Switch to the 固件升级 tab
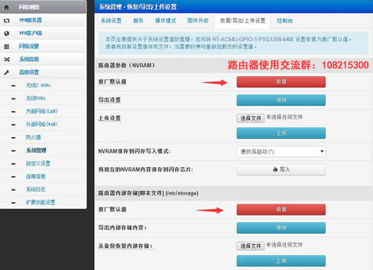This screenshot has width=373, height=270. [198, 21]
